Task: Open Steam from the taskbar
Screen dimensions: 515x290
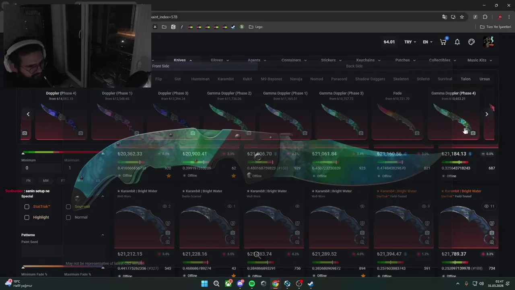Action: click(x=311, y=284)
